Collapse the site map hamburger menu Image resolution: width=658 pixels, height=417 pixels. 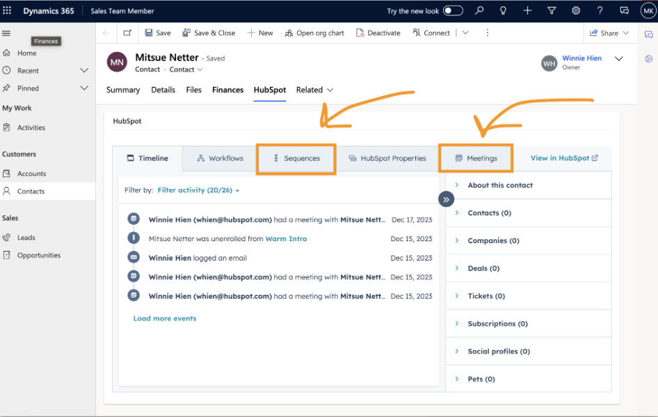(x=6, y=33)
